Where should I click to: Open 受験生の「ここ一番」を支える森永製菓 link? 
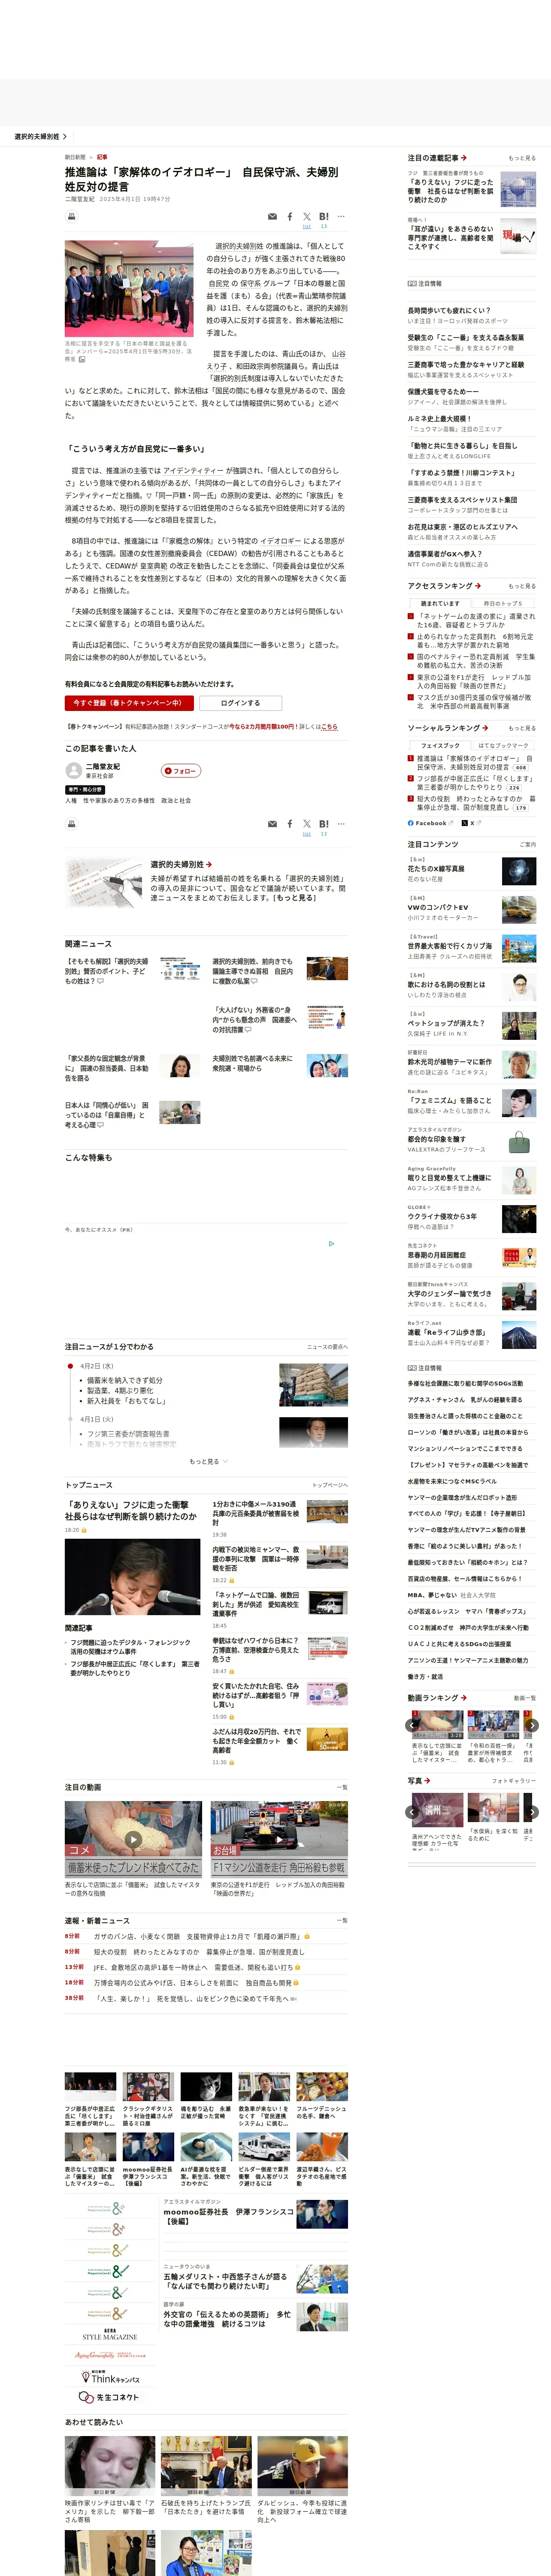(x=465, y=338)
